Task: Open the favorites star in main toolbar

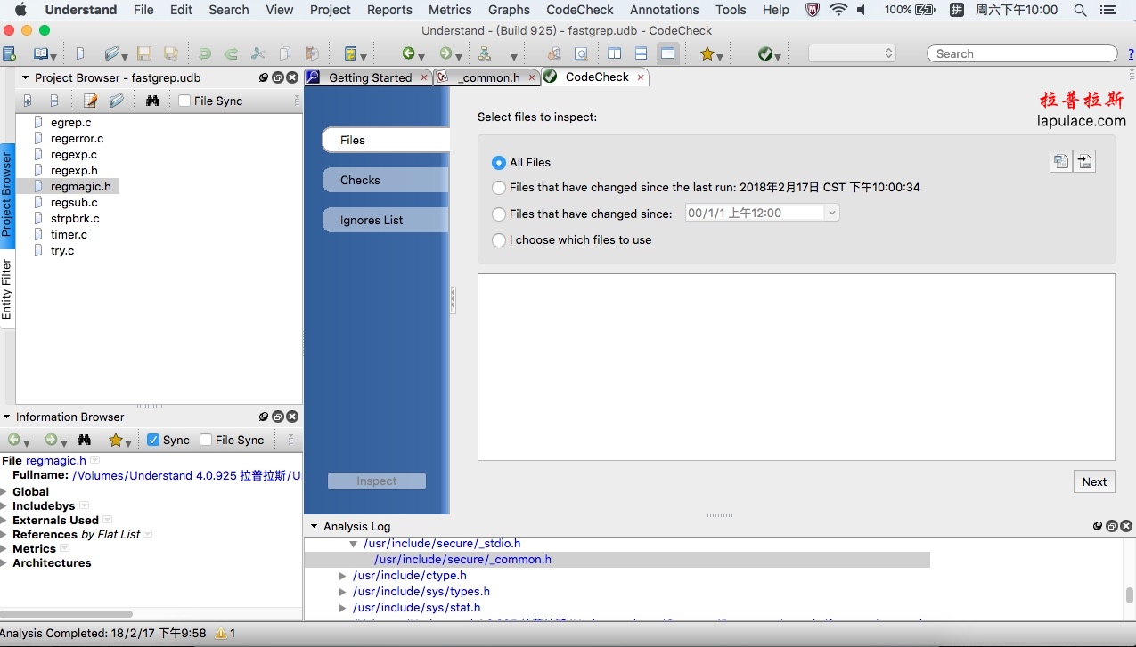Action: pos(707,53)
